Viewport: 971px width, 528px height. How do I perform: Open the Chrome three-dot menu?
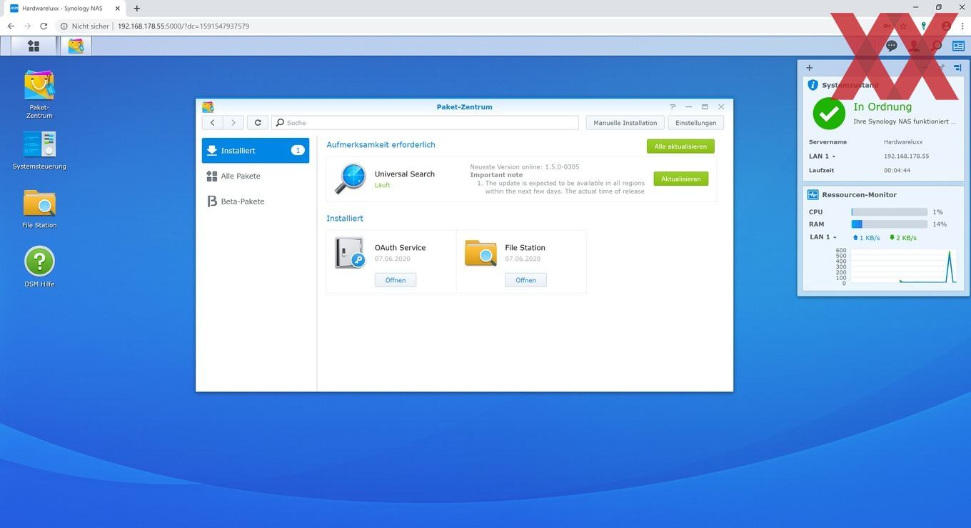pyautogui.click(x=962, y=26)
